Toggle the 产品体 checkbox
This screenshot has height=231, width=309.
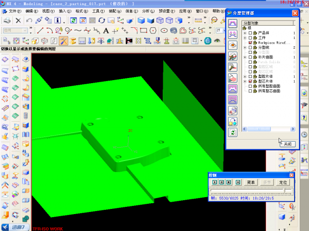click(250, 33)
